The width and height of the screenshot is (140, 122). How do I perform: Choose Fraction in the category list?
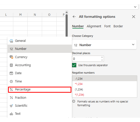40,97
